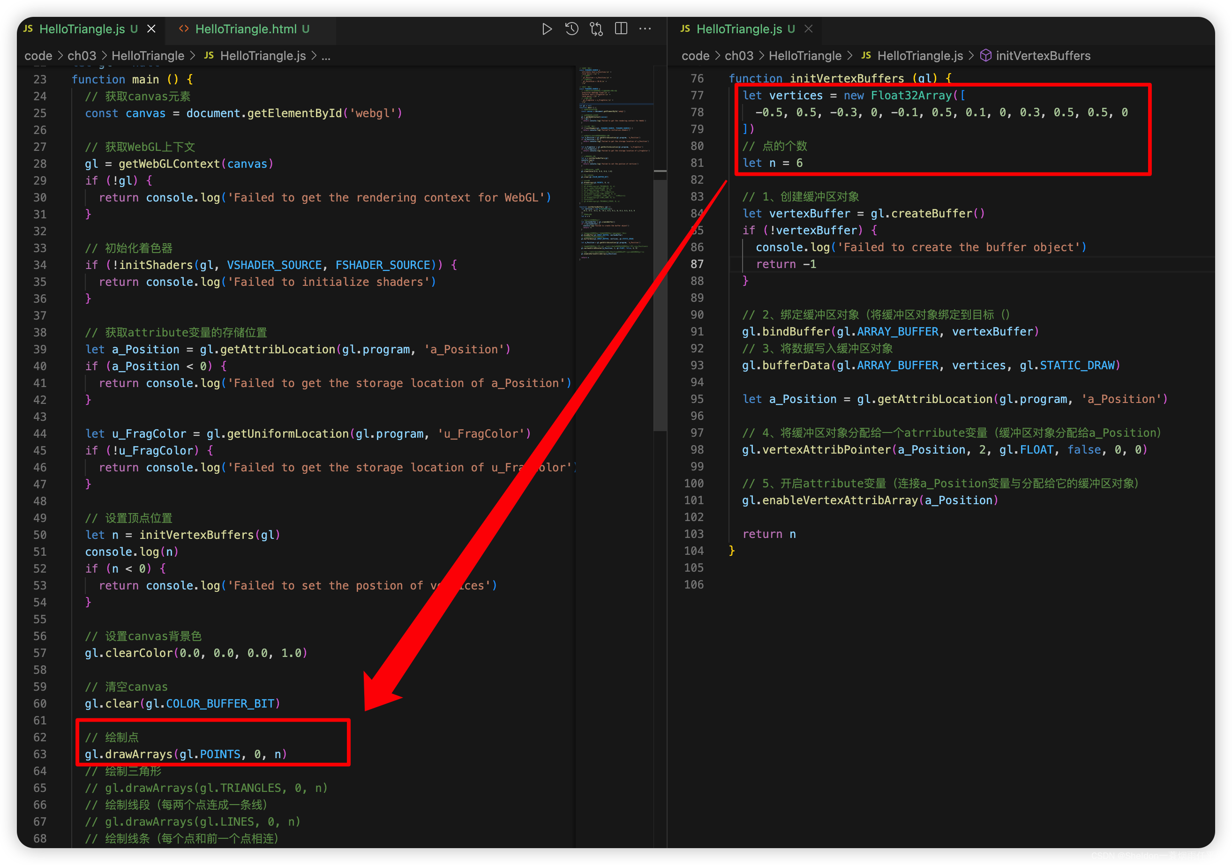The image size is (1232, 865).
Task: Click the HelloTriangle.js breadcrumb in left editor
Action: (263, 56)
